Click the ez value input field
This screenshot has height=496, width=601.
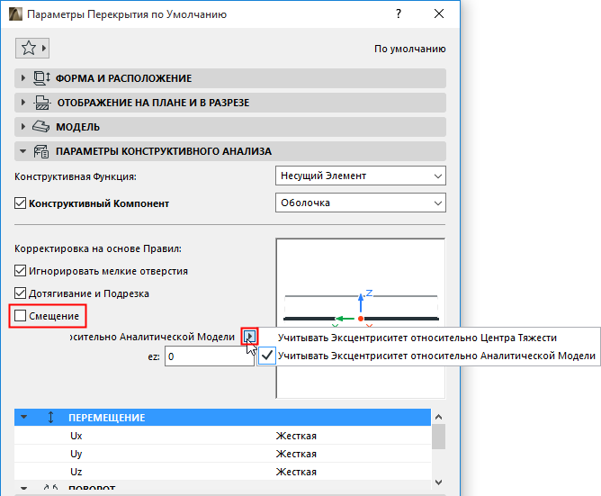point(210,356)
